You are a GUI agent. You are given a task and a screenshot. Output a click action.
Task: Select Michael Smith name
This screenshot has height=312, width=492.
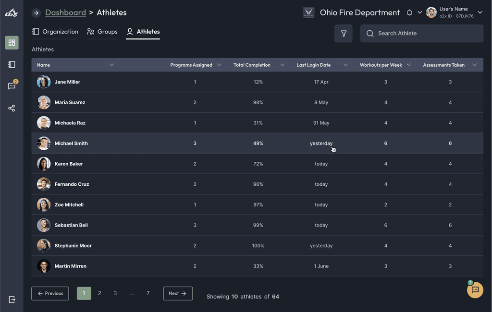pos(71,144)
